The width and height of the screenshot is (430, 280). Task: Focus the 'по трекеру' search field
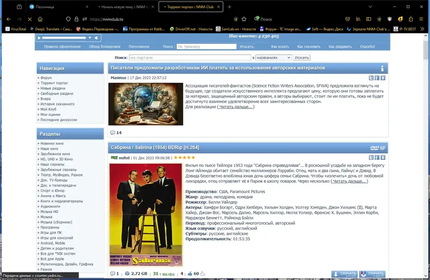click(x=206, y=47)
